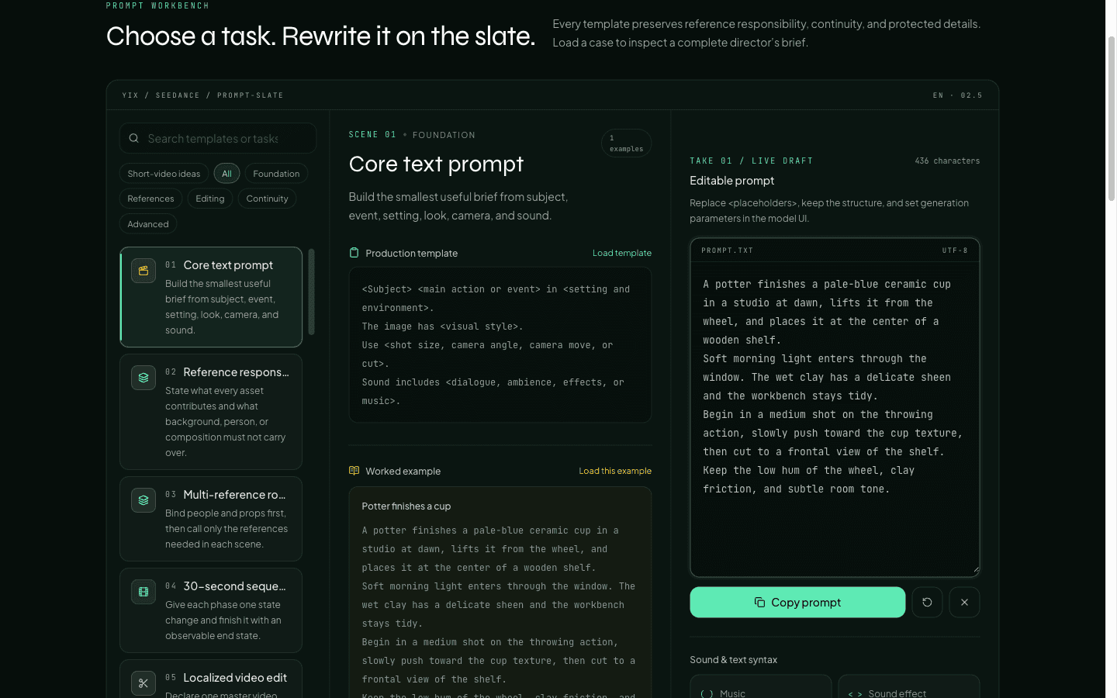
Task: Click the template list scrollbar thumb
Action: 311,292
